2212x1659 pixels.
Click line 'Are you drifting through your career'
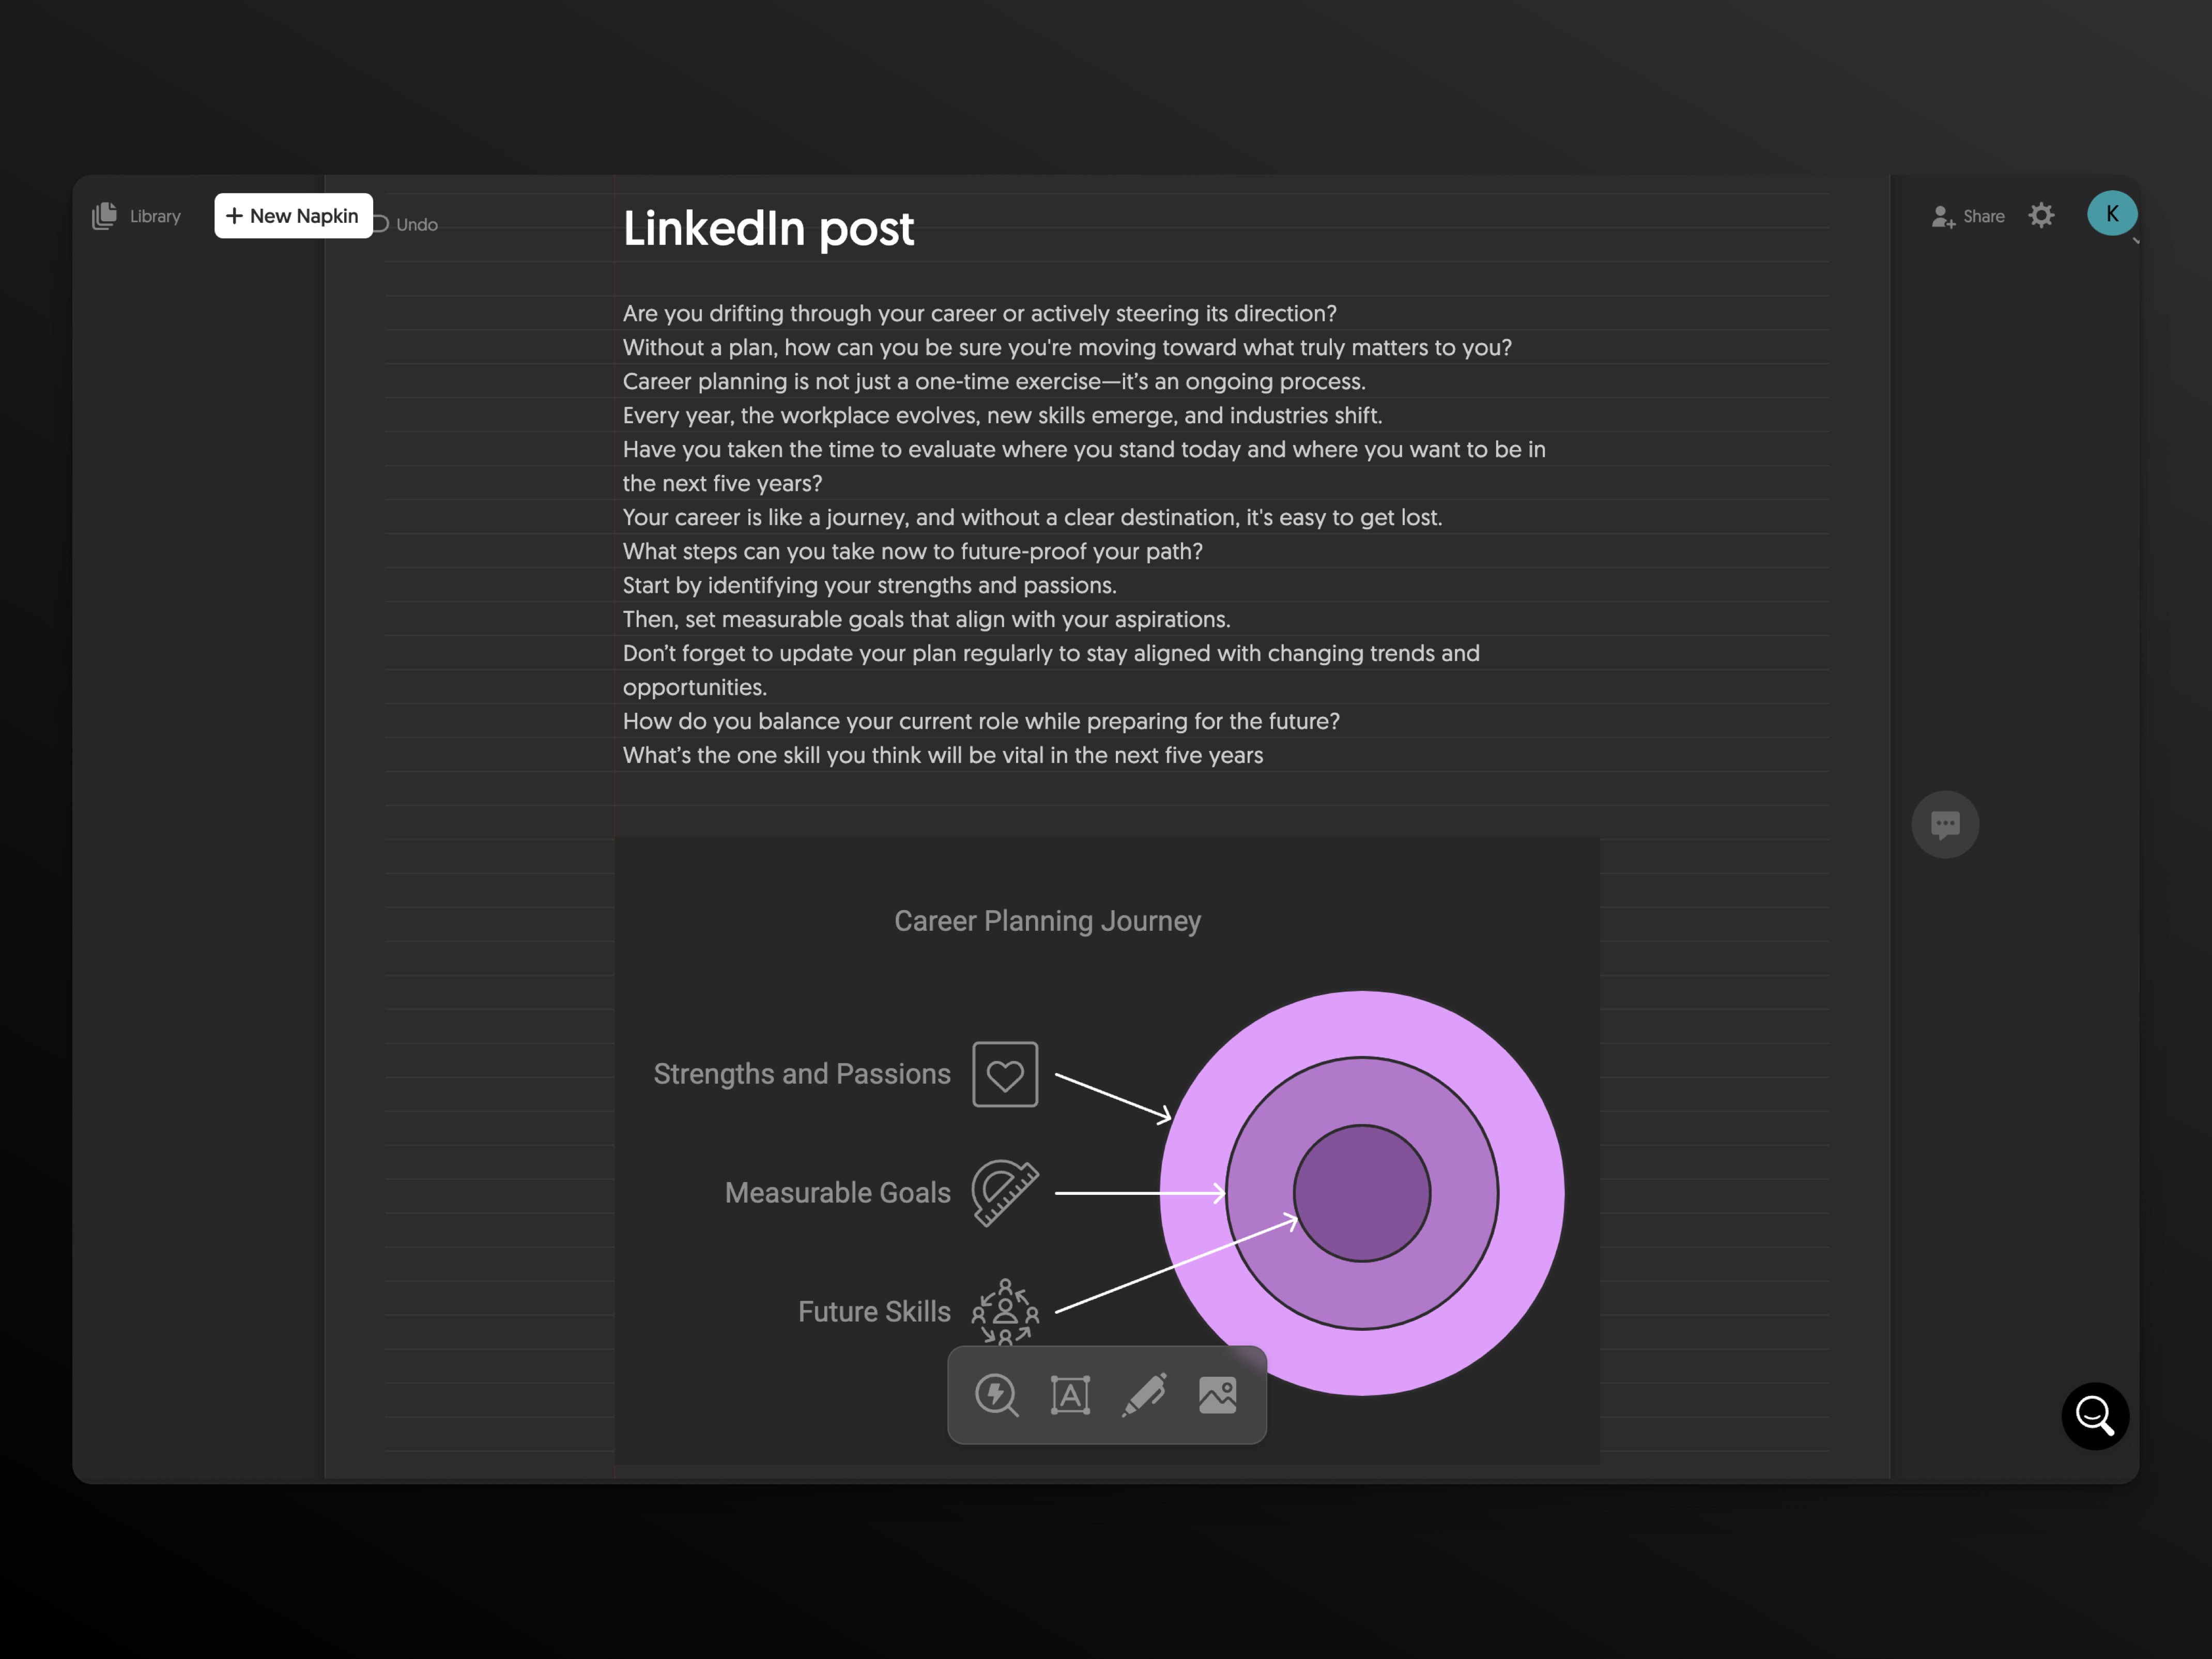point(980,313)
